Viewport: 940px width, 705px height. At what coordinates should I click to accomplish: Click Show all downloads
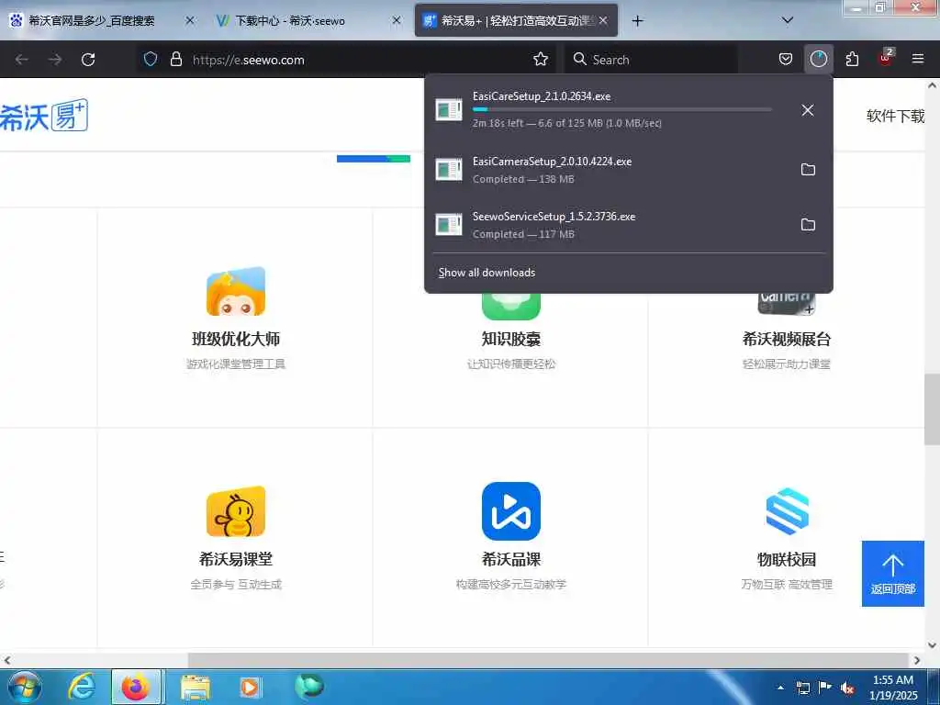[x=487, y=273]
